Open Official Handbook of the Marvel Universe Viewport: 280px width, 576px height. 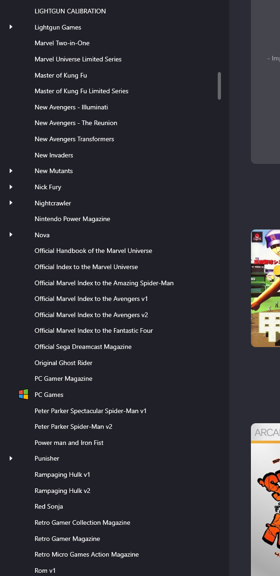click(x=93, y=251)
